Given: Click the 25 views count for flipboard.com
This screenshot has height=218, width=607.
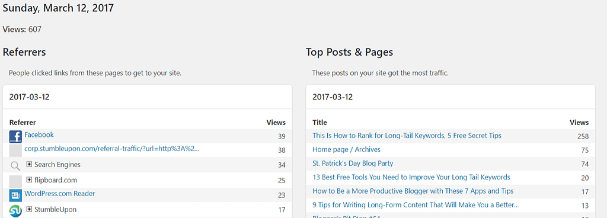Looking at the screenshot, I should click(x=282, y=181).
